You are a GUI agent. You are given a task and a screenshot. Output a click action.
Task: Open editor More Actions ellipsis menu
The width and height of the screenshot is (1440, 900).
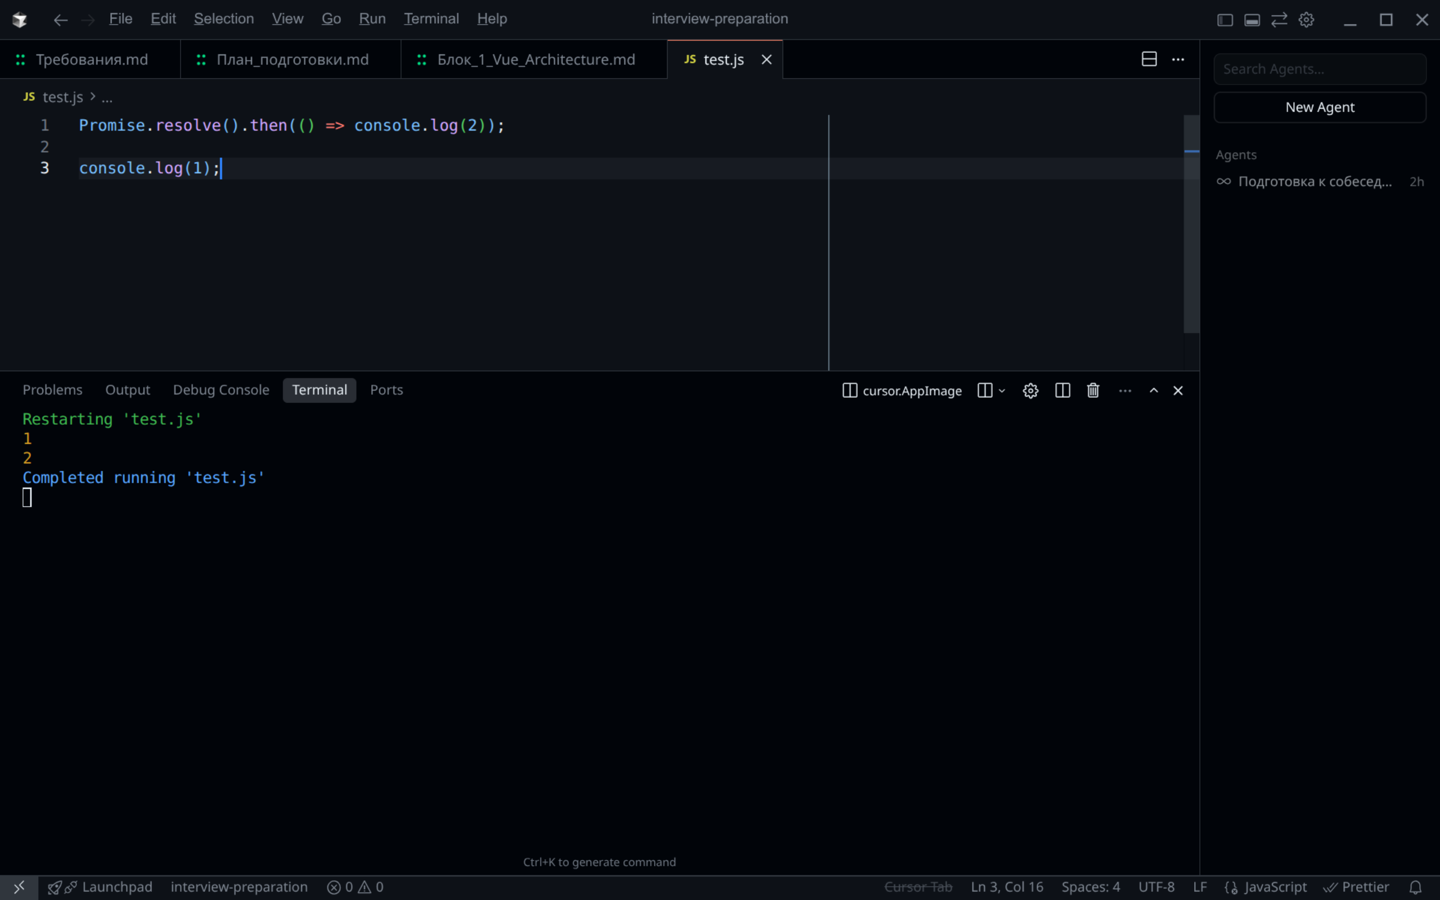(1177, 59)
